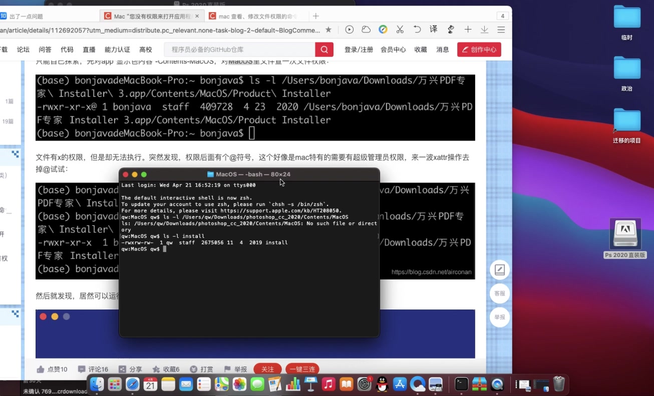This screenshot has height=396, width=654.
Task: Open the App Store from the Dock
Action: 400,384
